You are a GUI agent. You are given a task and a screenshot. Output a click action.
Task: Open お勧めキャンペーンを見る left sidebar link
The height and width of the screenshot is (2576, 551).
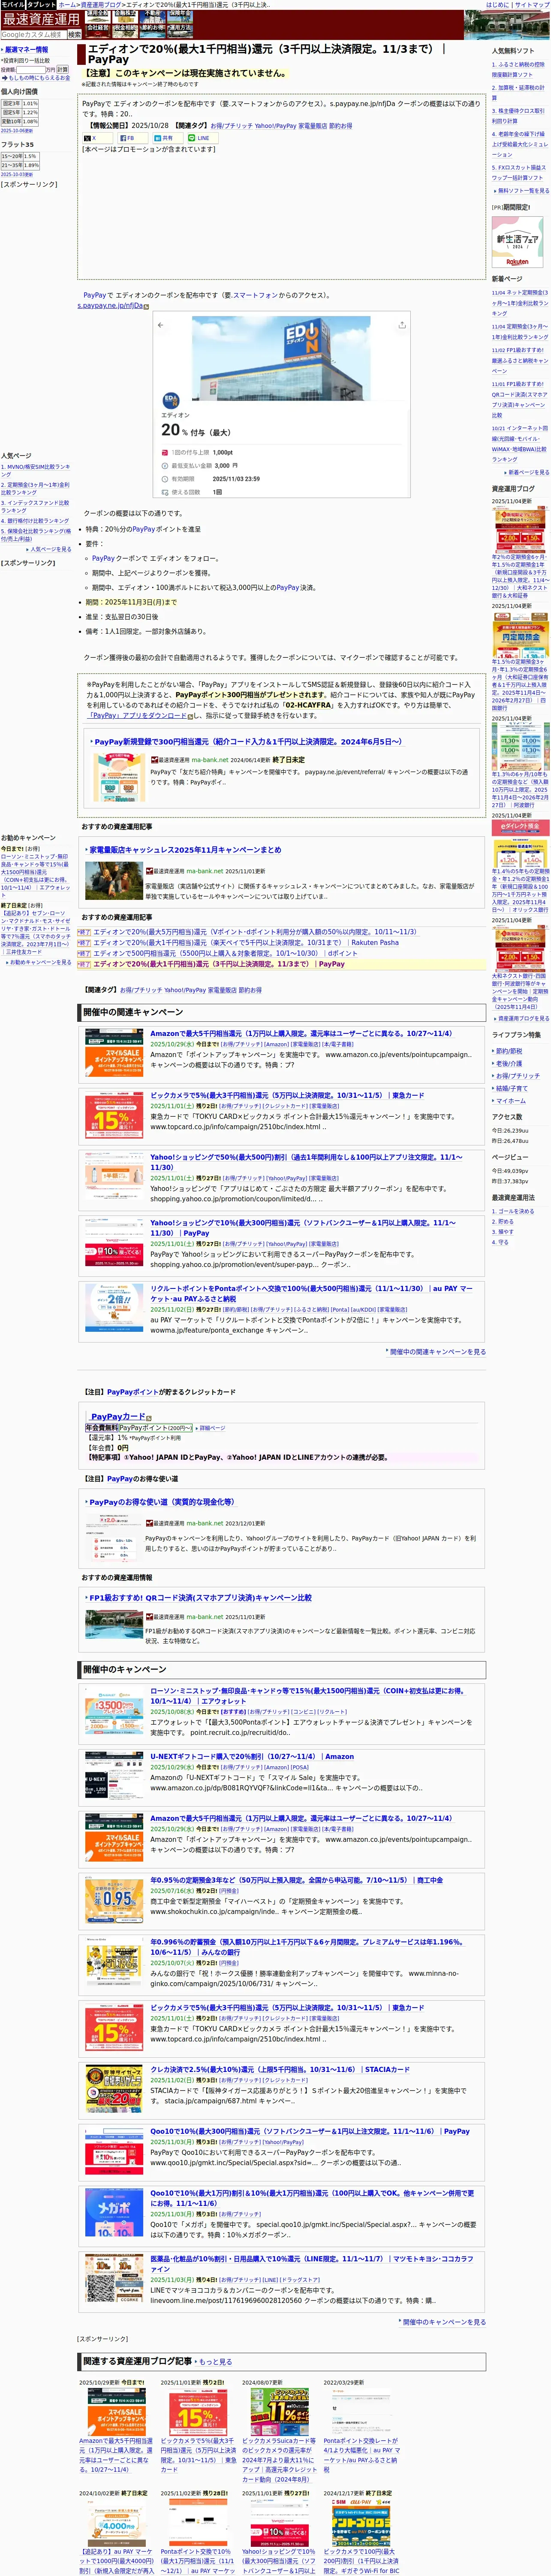click(x=41, y=963)
